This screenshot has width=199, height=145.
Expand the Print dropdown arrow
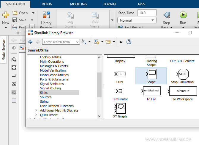32,27
